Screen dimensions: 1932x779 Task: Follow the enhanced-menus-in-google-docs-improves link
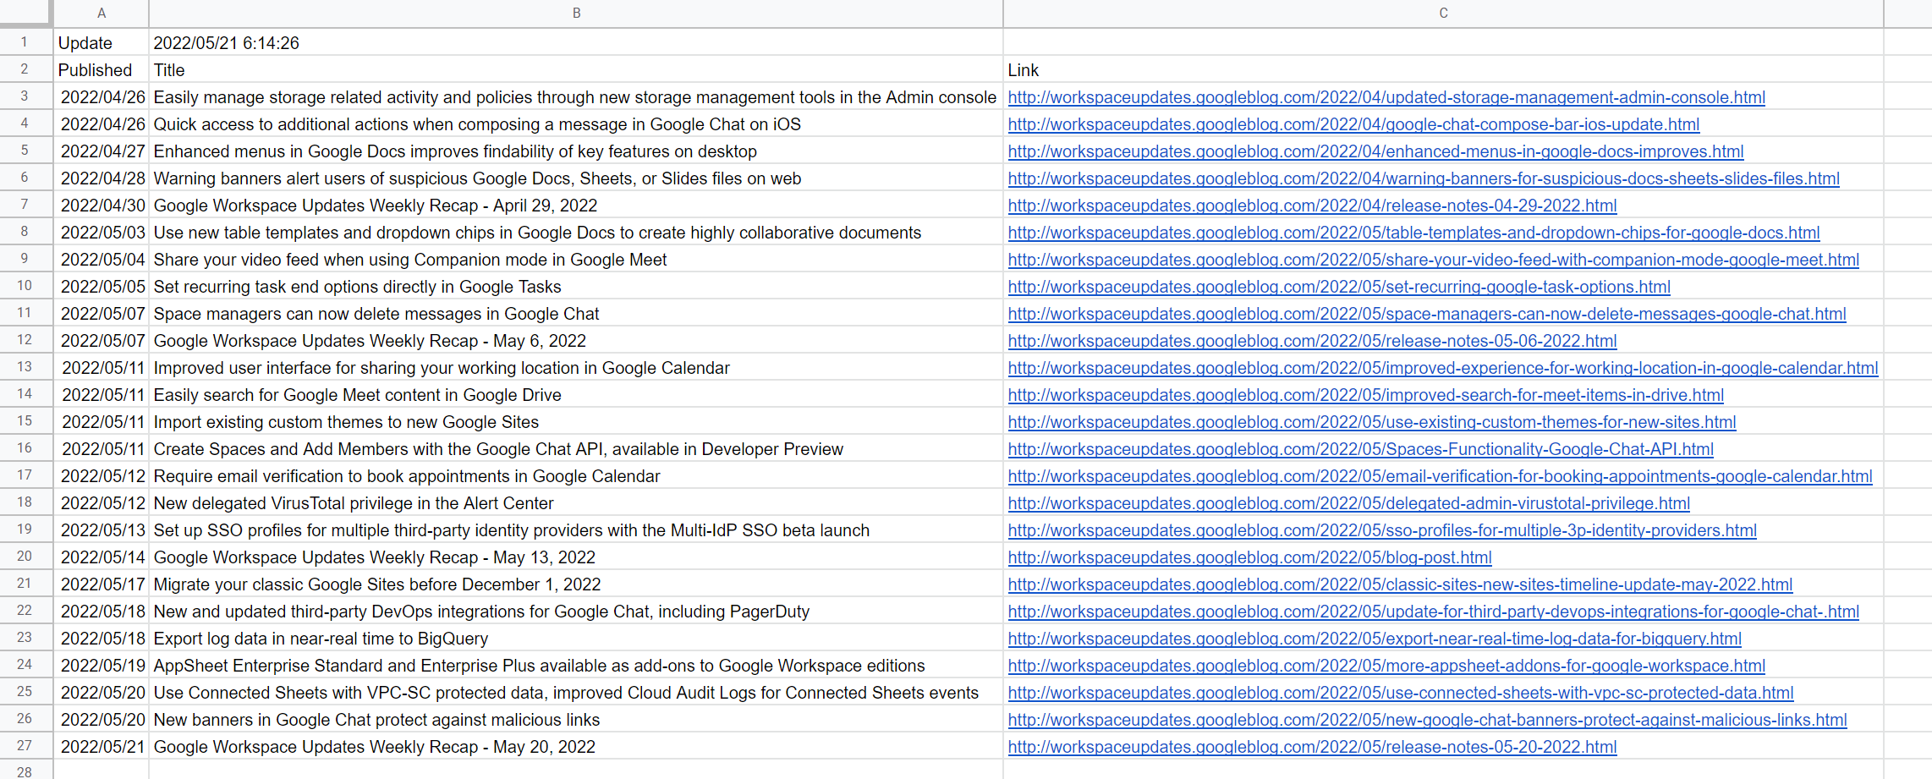pos(1375,151)
